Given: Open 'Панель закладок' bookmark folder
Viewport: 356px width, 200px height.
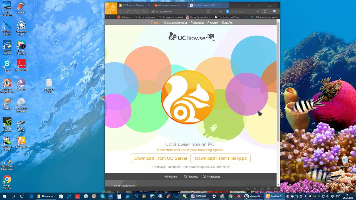Looking at the screenshot, I should coord(145,17).
